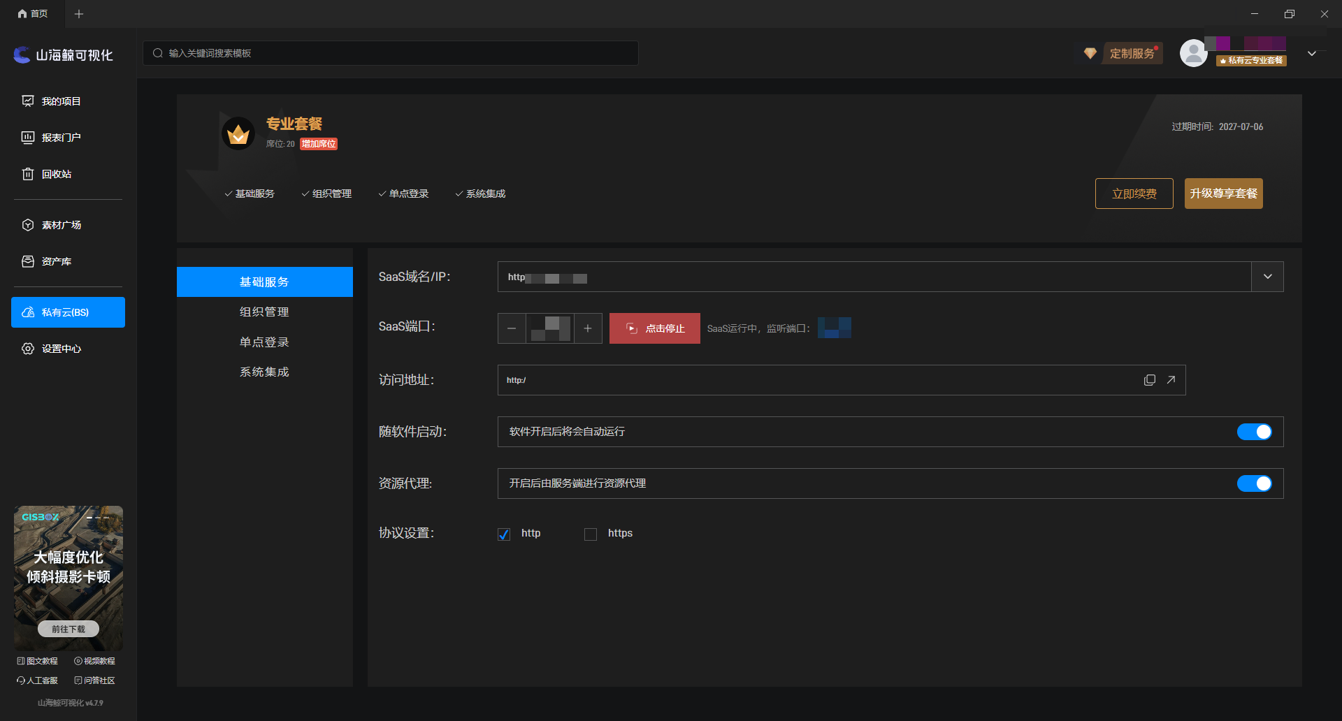
Task: Click the user avatar icon
Action: click(x=1193, y=53)
